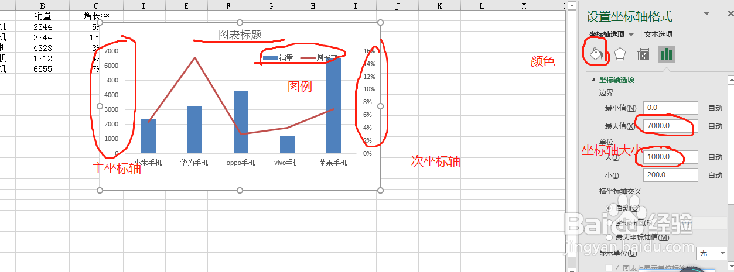
Task: Select cell containing 增长率 header
Action: coord(96,16)
